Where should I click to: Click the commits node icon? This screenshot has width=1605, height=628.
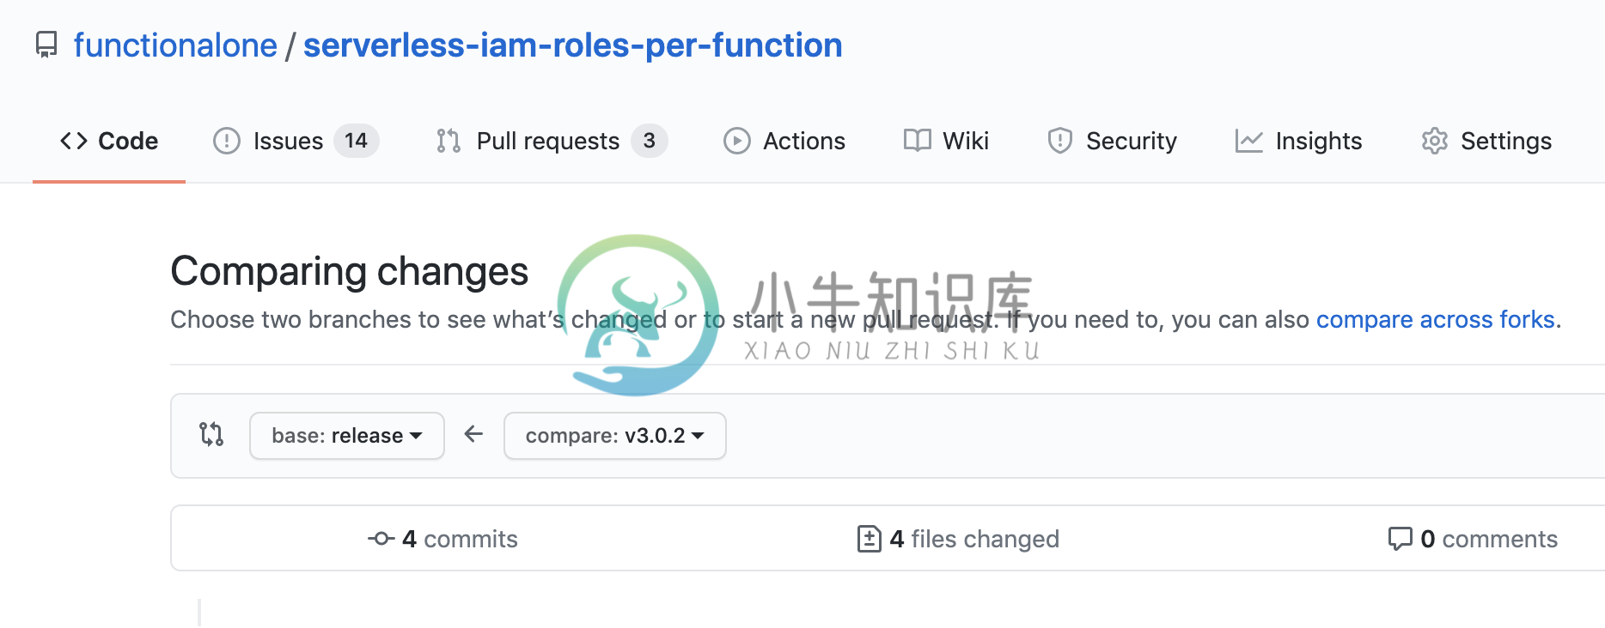[381, 539]
